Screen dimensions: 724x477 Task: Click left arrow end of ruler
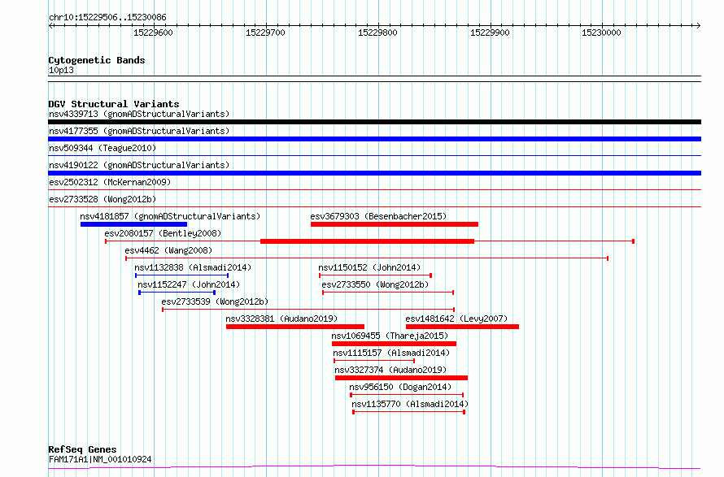50,25
